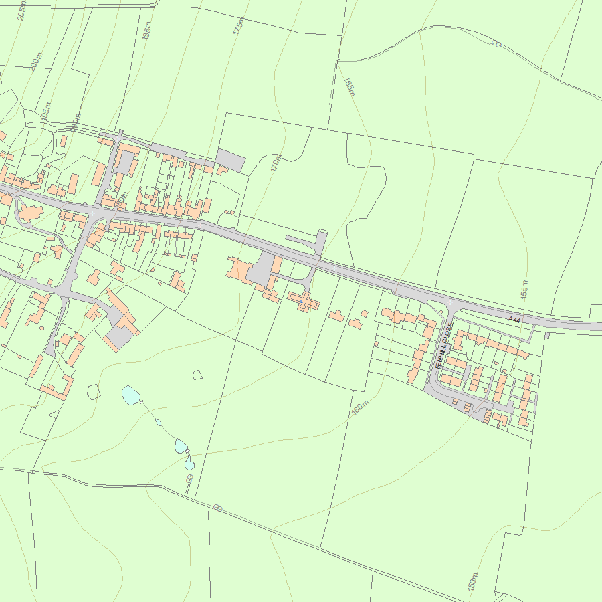Click the A44 road label
The image size is (602, 602).
[x=514, y=320]
